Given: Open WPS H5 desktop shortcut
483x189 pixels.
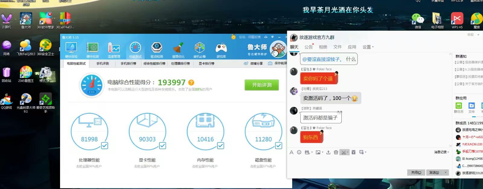Looking at the screenshot, I should pyautogui.click(x=457, y=21).
